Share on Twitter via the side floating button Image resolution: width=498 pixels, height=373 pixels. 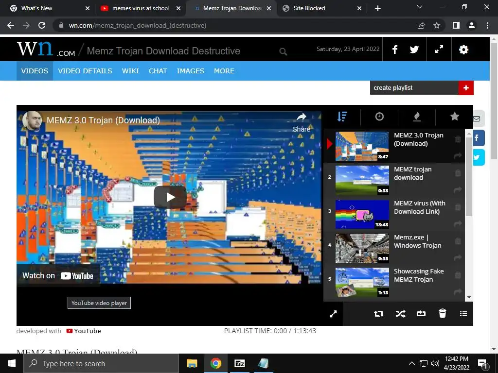[479, 157]
